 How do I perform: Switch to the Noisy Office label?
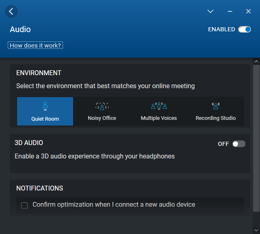(102, 118)
